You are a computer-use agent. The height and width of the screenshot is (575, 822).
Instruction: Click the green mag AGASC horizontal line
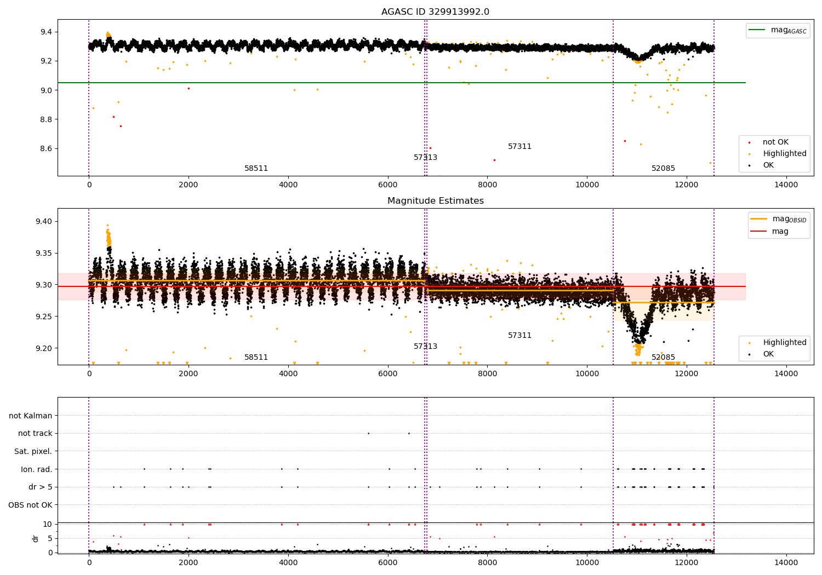point(402,83)
